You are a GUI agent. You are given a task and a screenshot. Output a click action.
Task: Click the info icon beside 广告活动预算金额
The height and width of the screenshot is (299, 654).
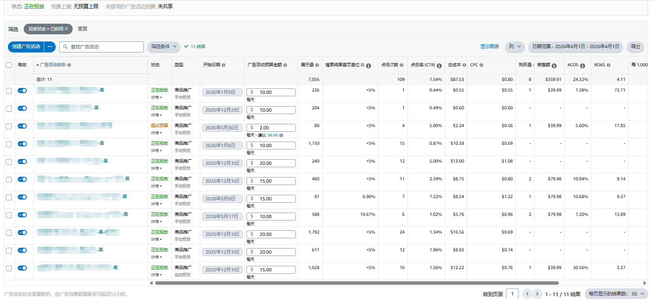pyautogui.click(x=285, y=65)
